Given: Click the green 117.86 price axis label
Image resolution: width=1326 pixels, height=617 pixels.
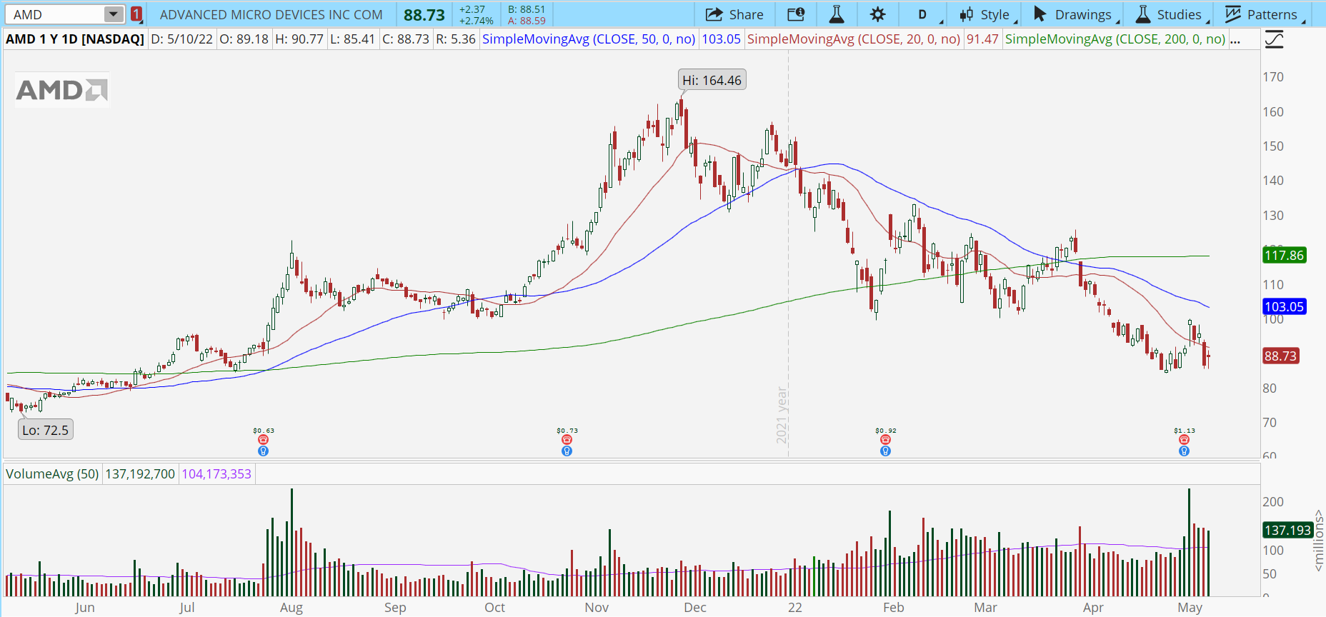Looking at the screenshot, I should (x=1284, y=255).
